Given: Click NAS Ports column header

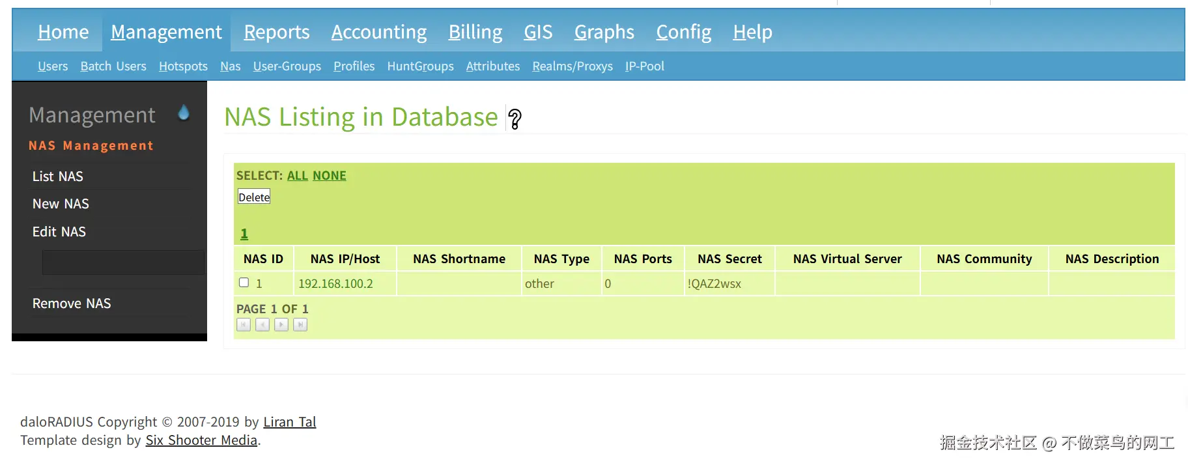Looking at the screenshot, I should coord(643,259).
